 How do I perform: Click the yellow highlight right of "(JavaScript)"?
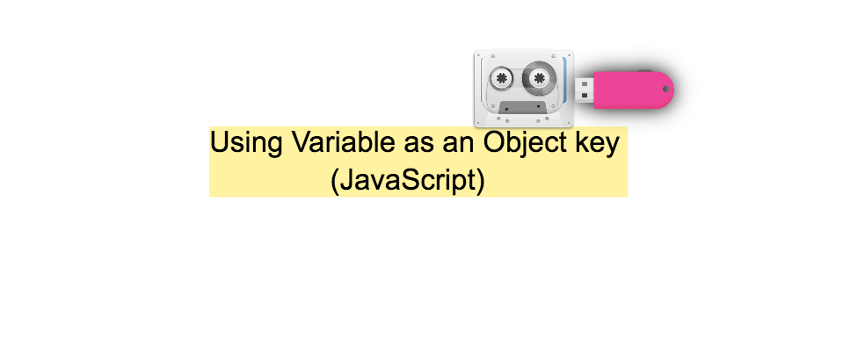click(x=556, y=180)
